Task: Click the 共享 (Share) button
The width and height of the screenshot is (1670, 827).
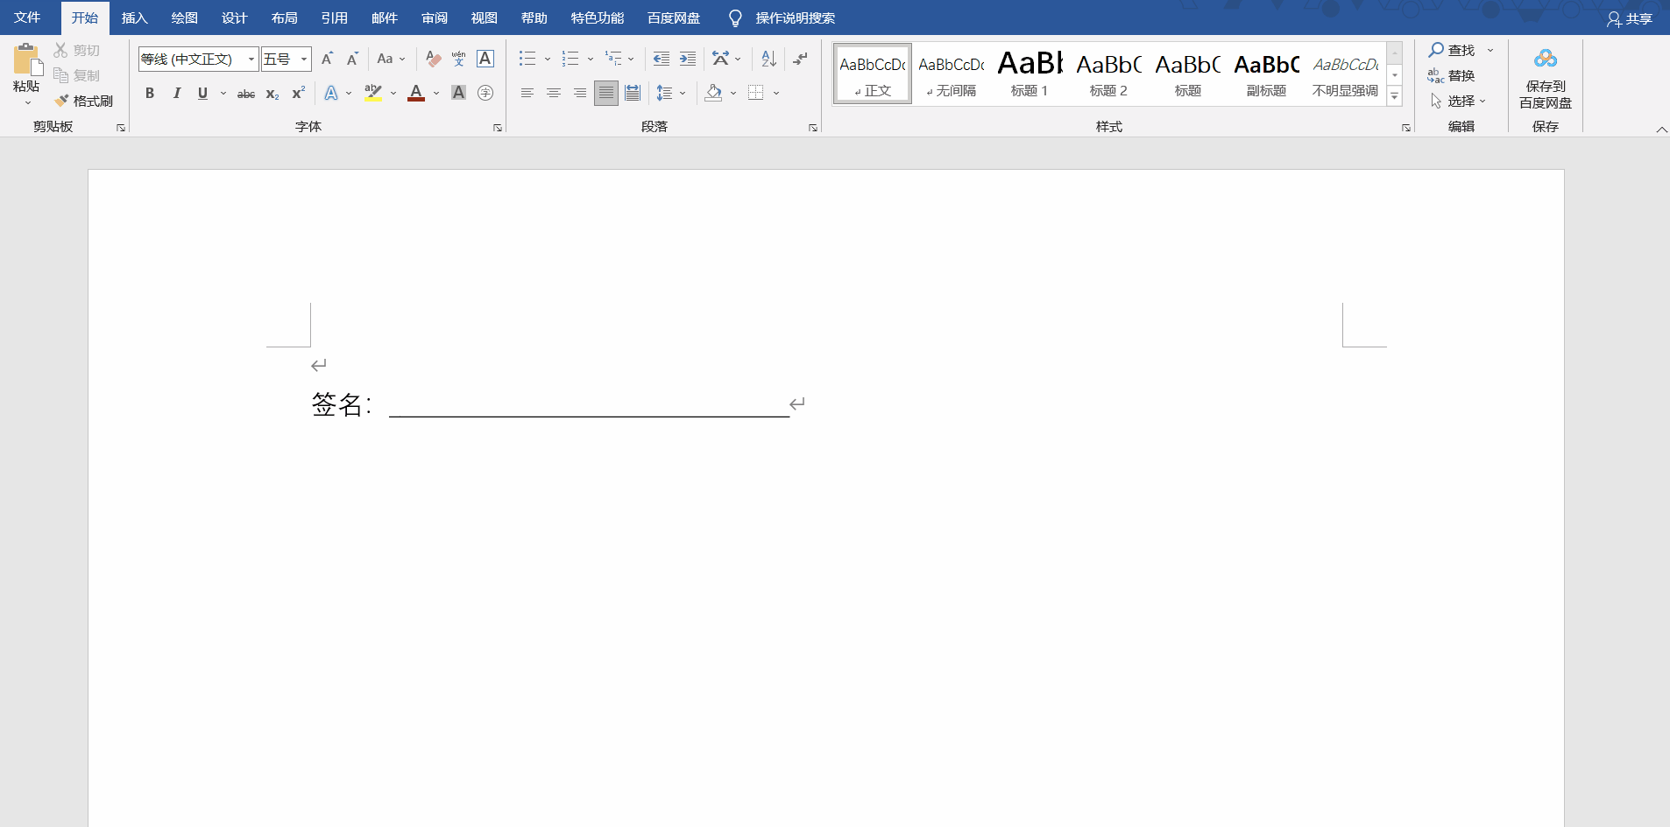Action: [1630, 18]
